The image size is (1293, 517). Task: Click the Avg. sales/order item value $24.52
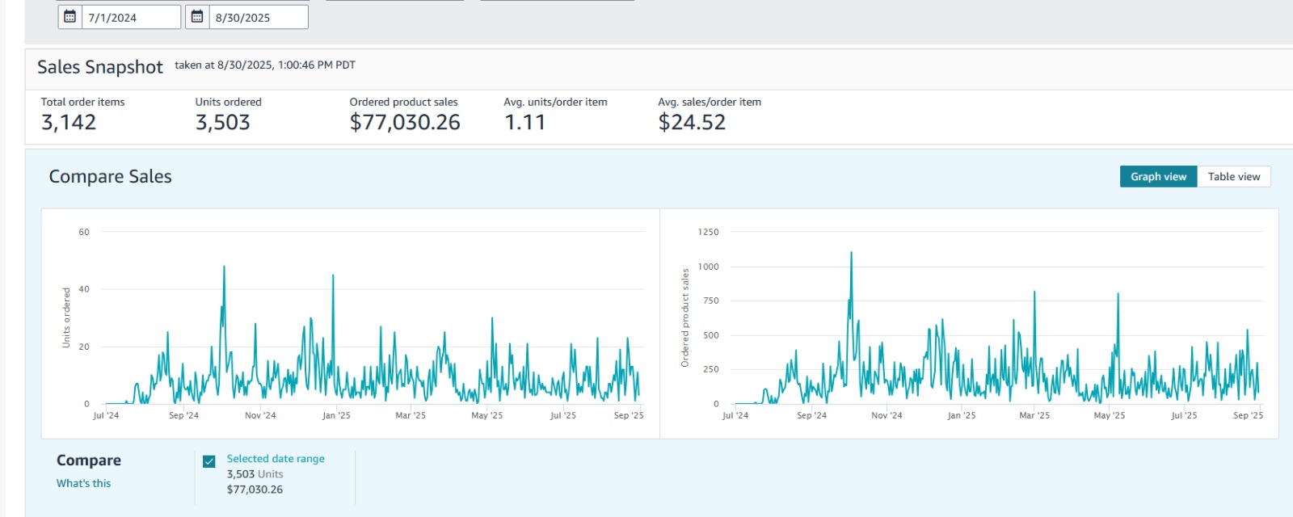click(x=692, y=123)
